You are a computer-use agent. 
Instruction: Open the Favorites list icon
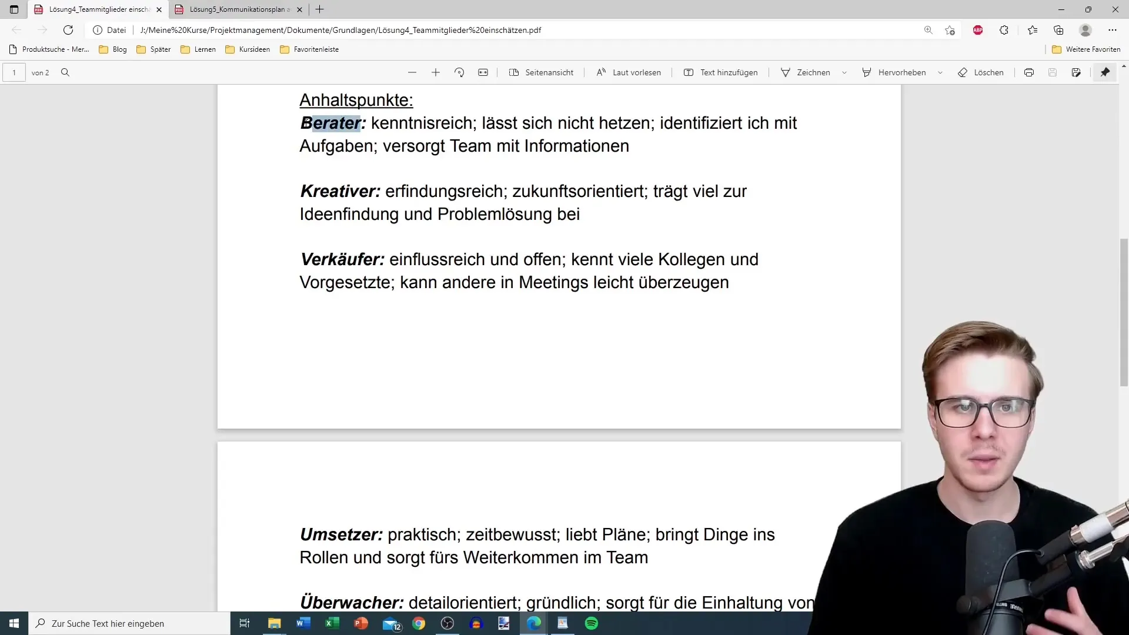(x=1033, y=30)
